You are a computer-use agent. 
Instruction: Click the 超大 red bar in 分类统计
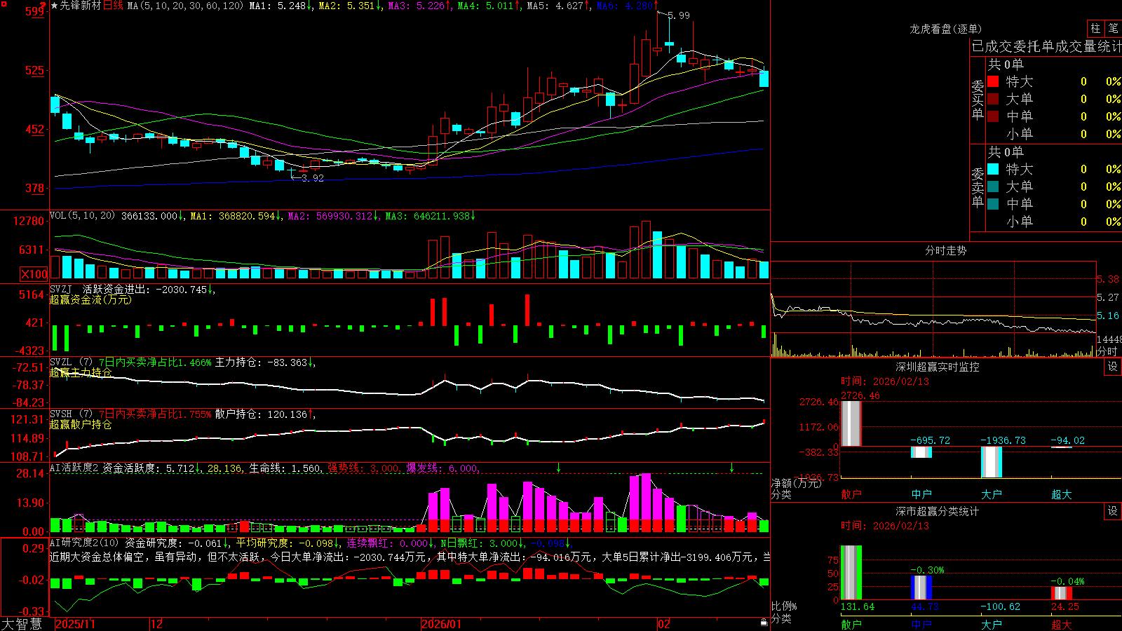1061,593
